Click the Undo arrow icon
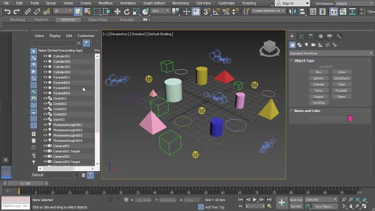This screenshot has height=211, width=375. (8, 12)
